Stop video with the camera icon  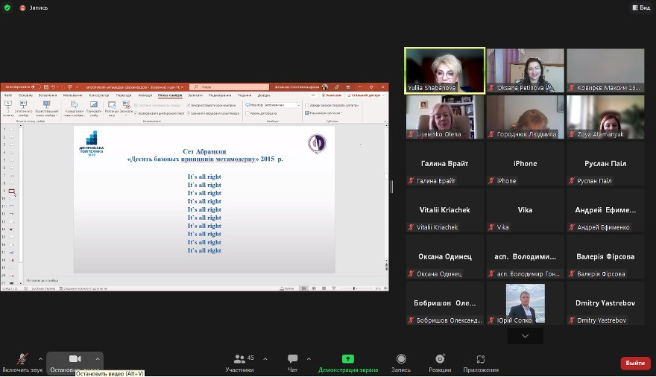click(75, 359)
